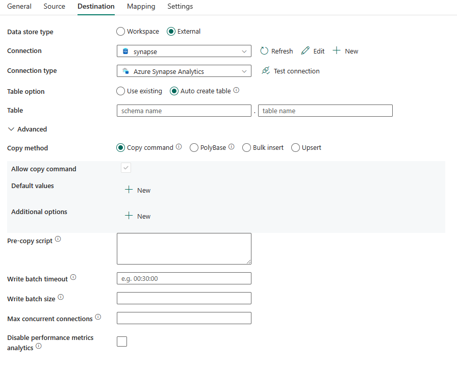
Task: Click info icon beside Max concurrent connections
Action: click(x=98, y=317)
